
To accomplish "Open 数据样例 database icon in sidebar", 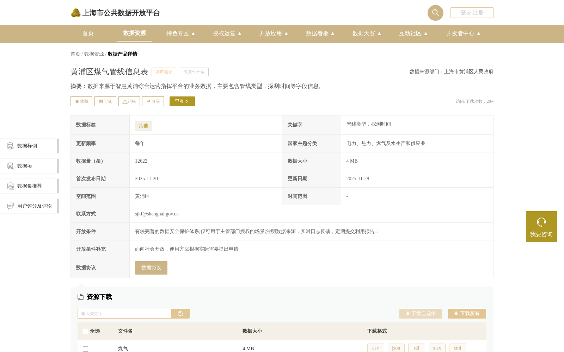I will click(11, 146).
